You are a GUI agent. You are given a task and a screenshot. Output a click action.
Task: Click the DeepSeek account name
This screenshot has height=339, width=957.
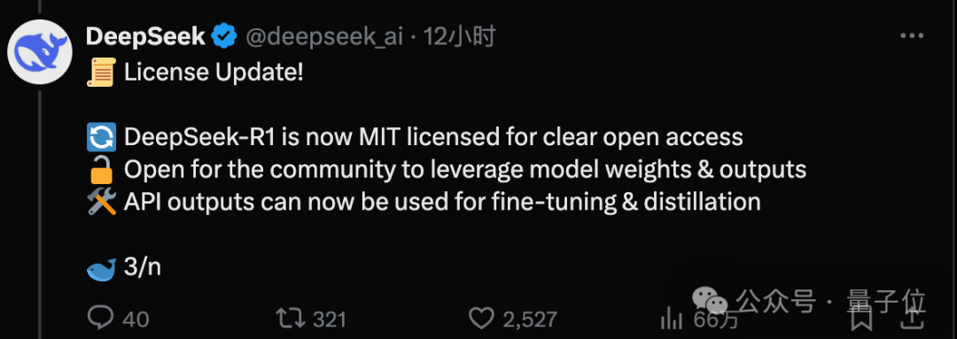point(145,38)
